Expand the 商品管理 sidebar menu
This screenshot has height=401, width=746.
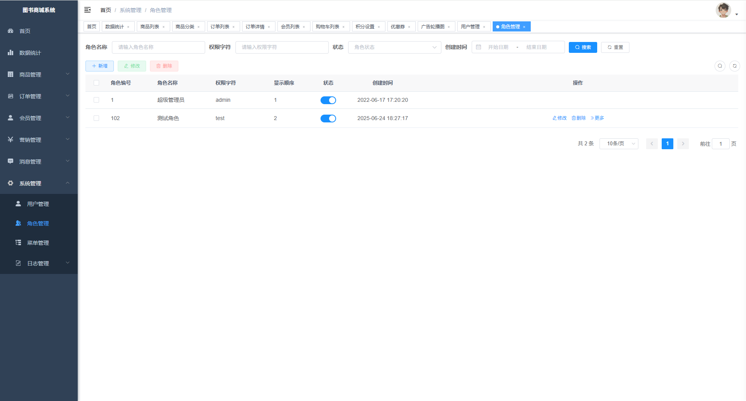coord(39,74)
